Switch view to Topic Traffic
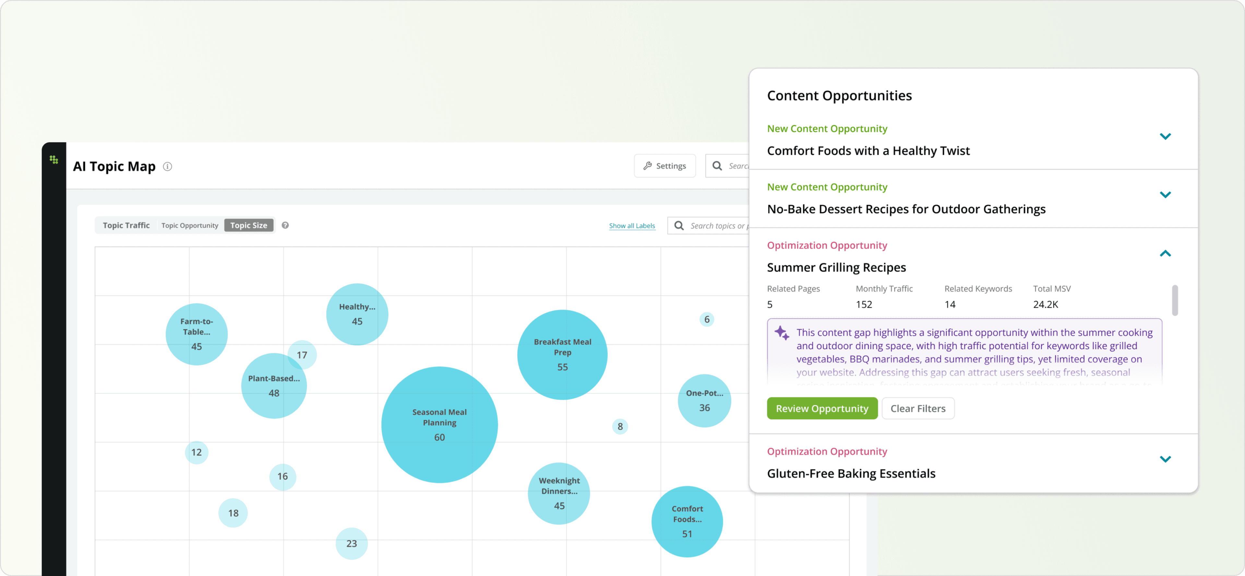Viewport: 1245px width, 576px height. 126,225
